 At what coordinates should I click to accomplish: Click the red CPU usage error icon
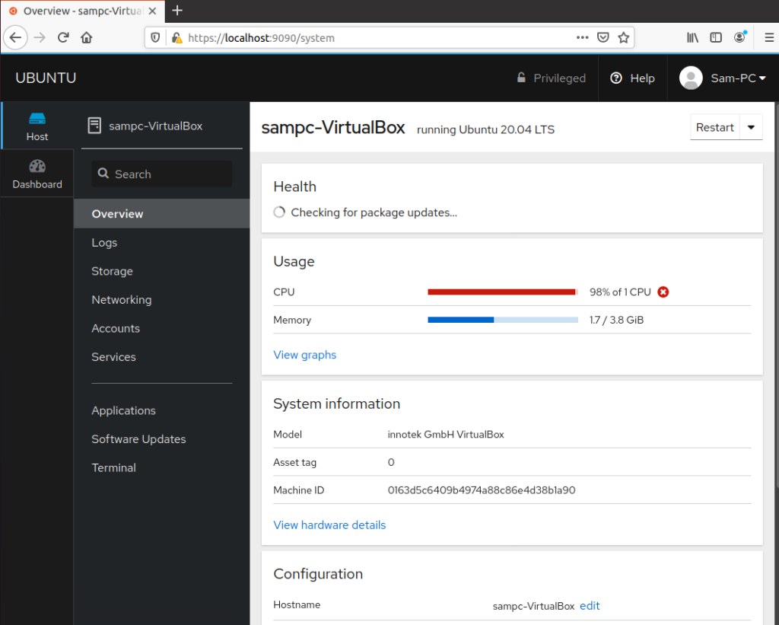pyautogui.click(x=663, y=292)
